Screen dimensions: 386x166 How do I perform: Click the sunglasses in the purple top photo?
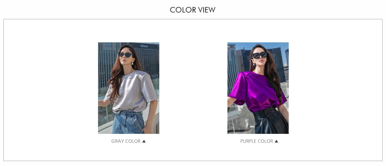(x=259, y=55)
